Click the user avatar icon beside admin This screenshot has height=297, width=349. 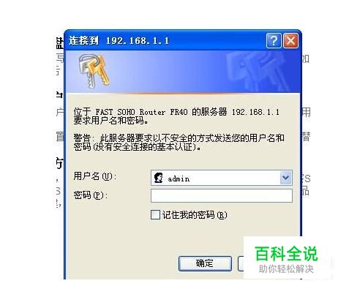click(x=159, y=178)
